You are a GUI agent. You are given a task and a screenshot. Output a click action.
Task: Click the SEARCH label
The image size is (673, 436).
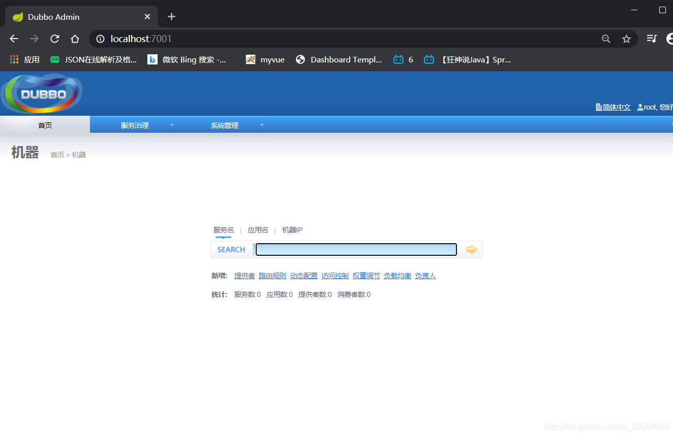[231, 249]
